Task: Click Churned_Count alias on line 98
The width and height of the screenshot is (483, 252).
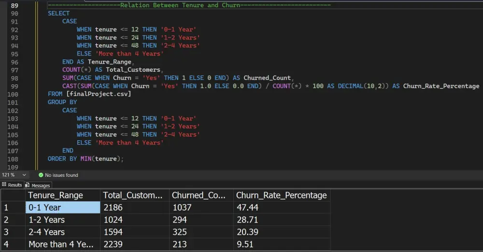Action: (267, 78)
